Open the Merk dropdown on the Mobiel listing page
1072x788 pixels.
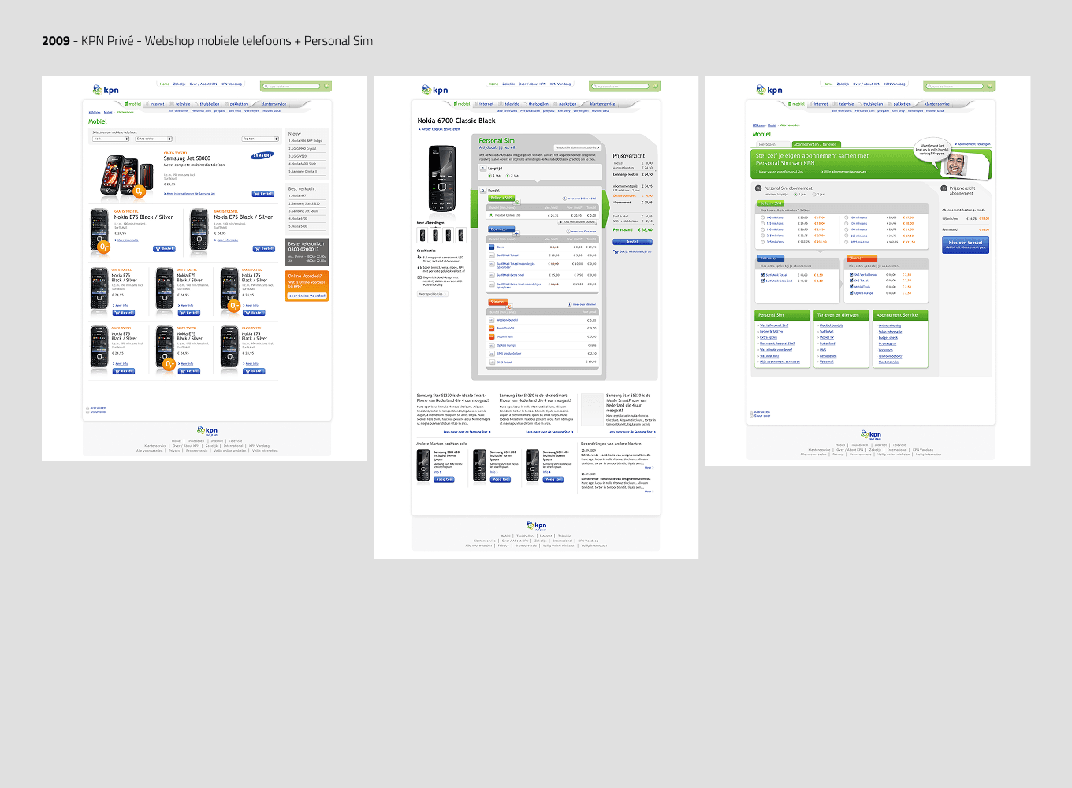[x=110, y=139]
